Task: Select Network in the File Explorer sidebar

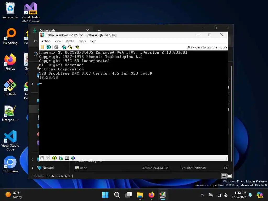Action: pyautogui.click(x=48, y=168)
